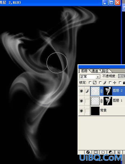Hide 图层 2 using its eye icon
The width and height of the screenshot is (125, 164).
pyautogui.click(x=81, y=91)
